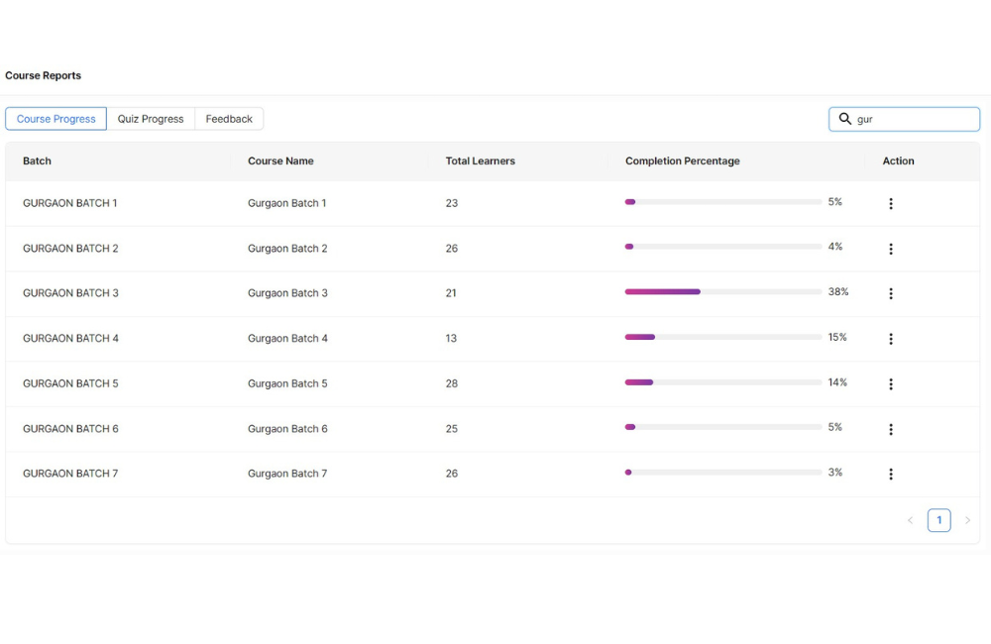This screenshot has height=644, width=991.
Task: Click the search magnifier icon
Action: (x=845, y=119)
